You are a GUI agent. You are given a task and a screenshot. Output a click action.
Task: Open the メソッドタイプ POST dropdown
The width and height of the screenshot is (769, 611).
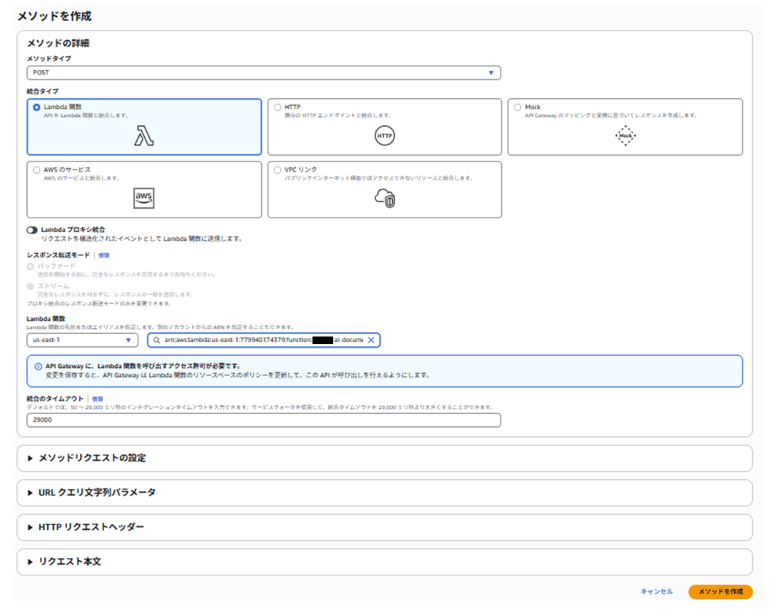[x=264, y=73]
